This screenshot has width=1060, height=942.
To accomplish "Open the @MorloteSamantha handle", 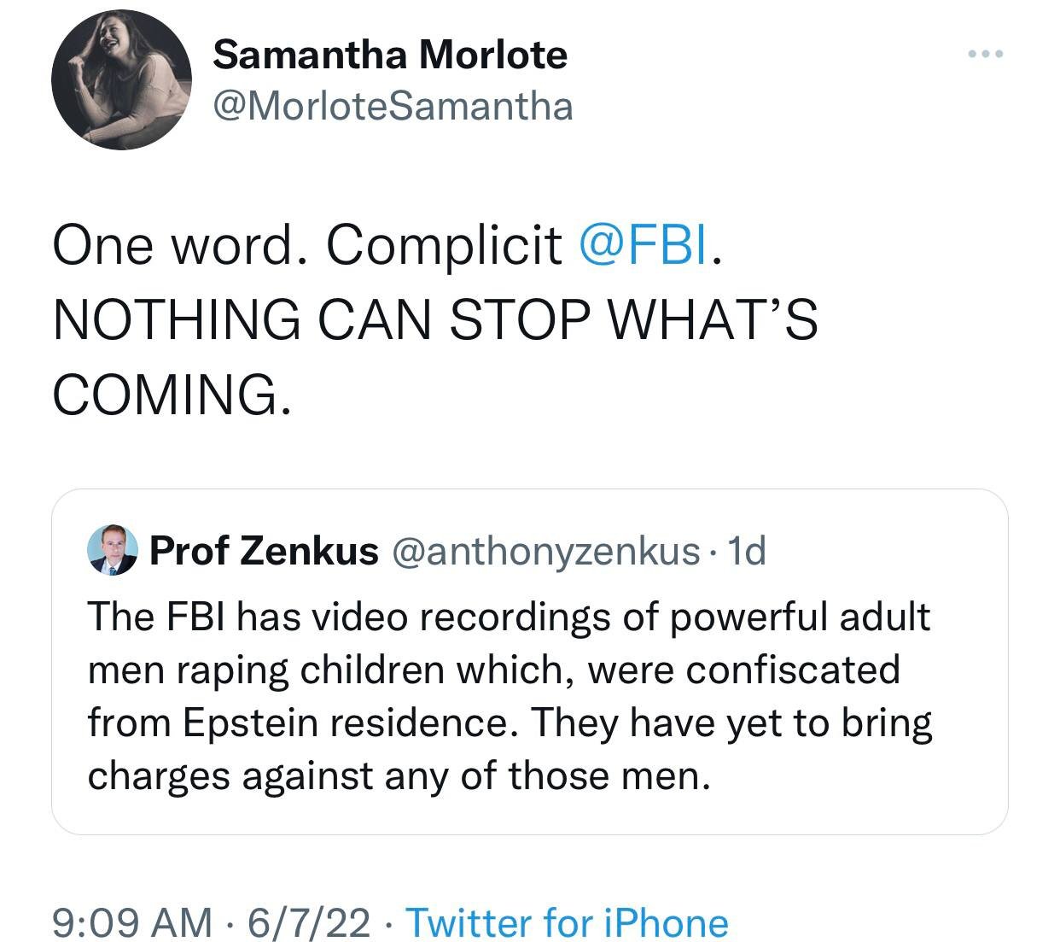I will point(393,106).
